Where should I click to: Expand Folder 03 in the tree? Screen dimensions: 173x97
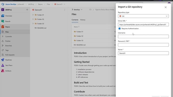pos(33,24)
